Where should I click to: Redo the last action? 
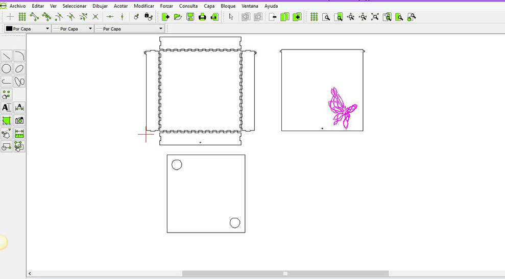pos(258,17)
